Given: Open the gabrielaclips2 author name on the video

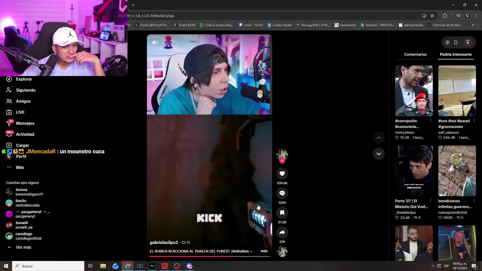Looking at the screenshot, I should pos(164,243).
